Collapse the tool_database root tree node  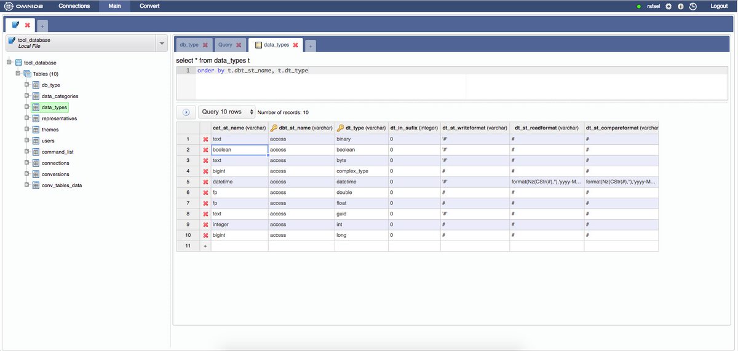(9, 63)
